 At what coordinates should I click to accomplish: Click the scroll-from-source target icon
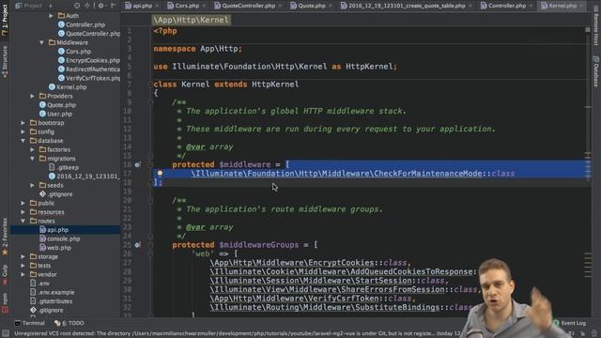[77, 6]
